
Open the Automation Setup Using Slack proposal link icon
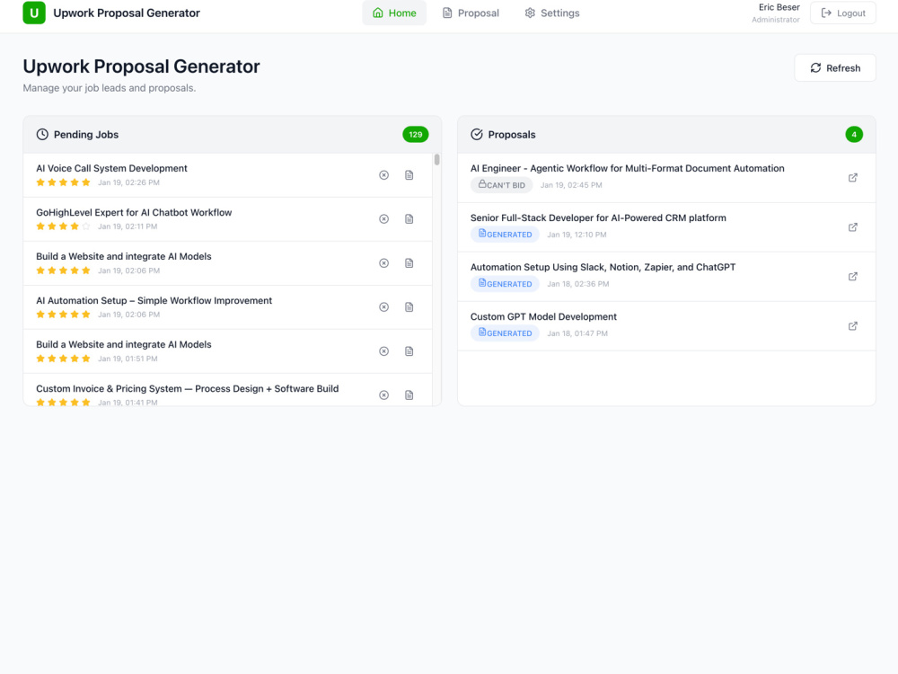coord(853,277)
